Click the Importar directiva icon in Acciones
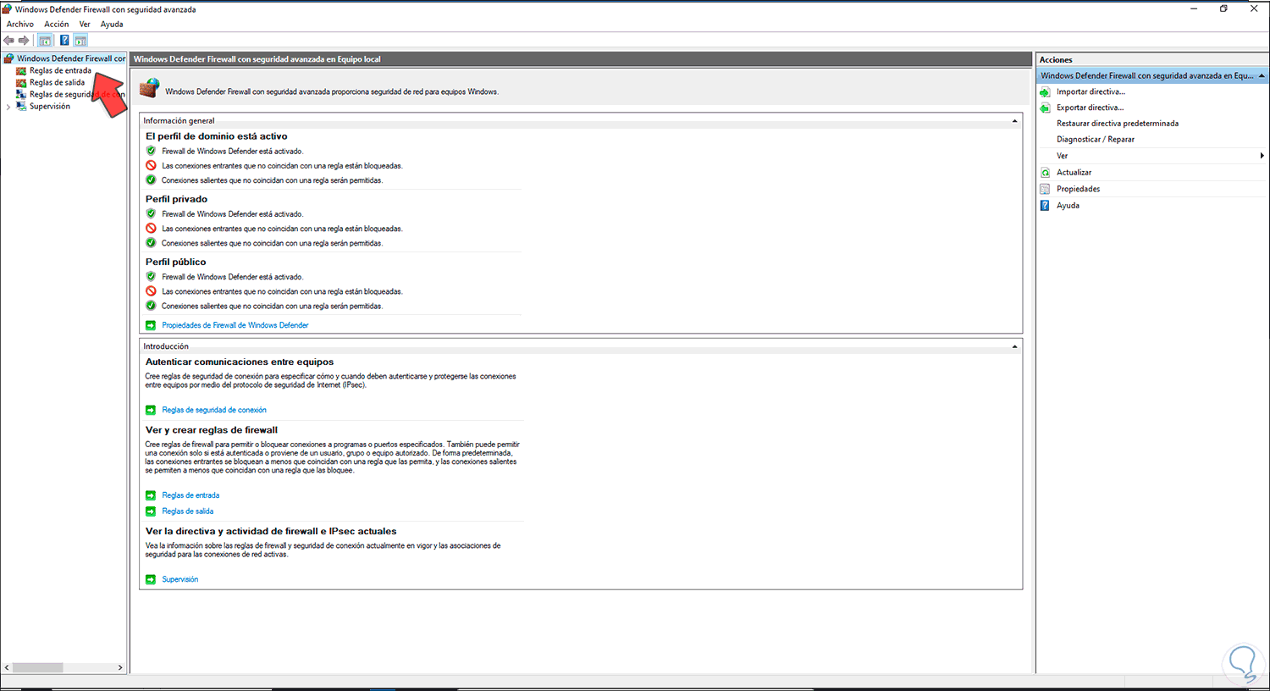This screenshot has width=1270, height=691. point(1045,91)
